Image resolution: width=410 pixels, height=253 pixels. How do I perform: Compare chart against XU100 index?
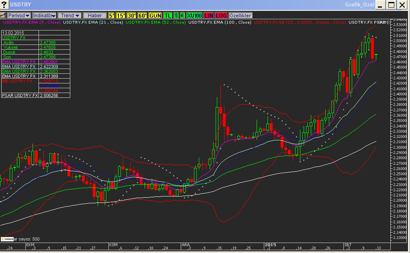194,15
